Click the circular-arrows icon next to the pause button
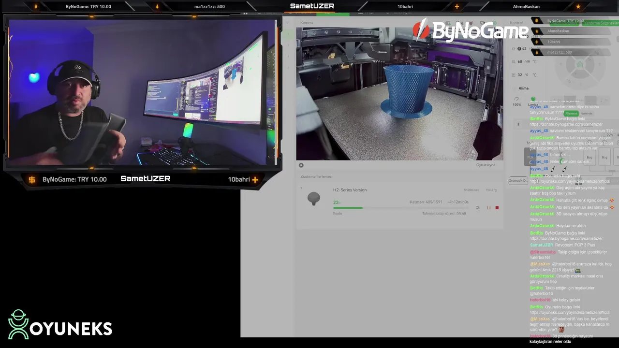Screen dimensions: 619x348 [x=478, y=208]
